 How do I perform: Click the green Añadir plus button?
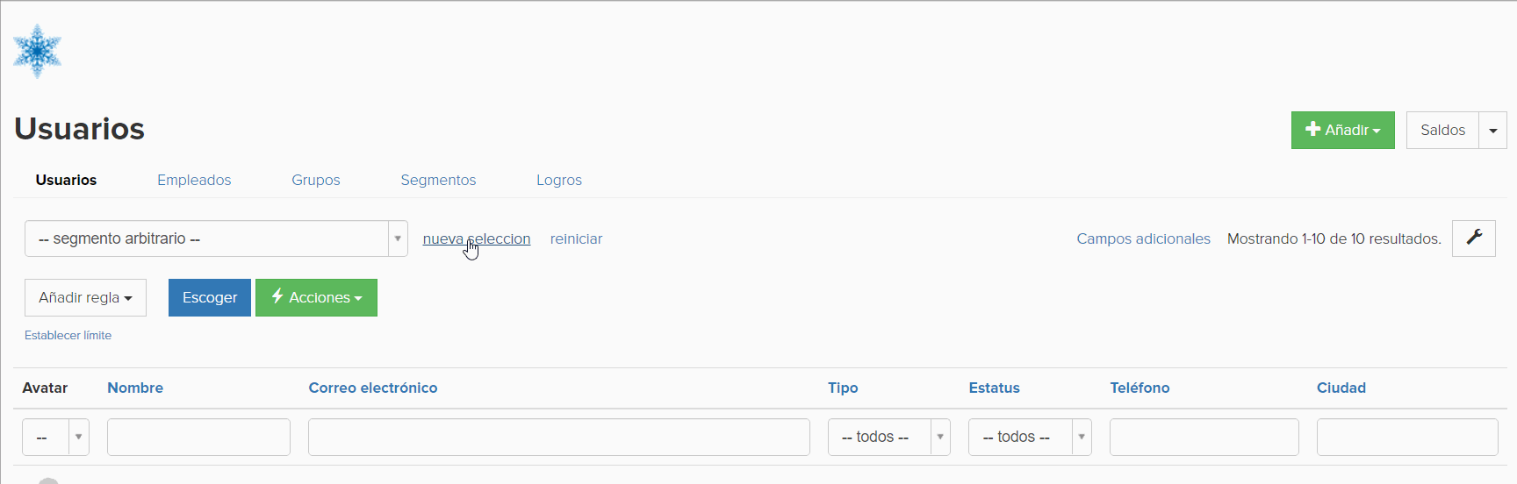(1342, 130)
